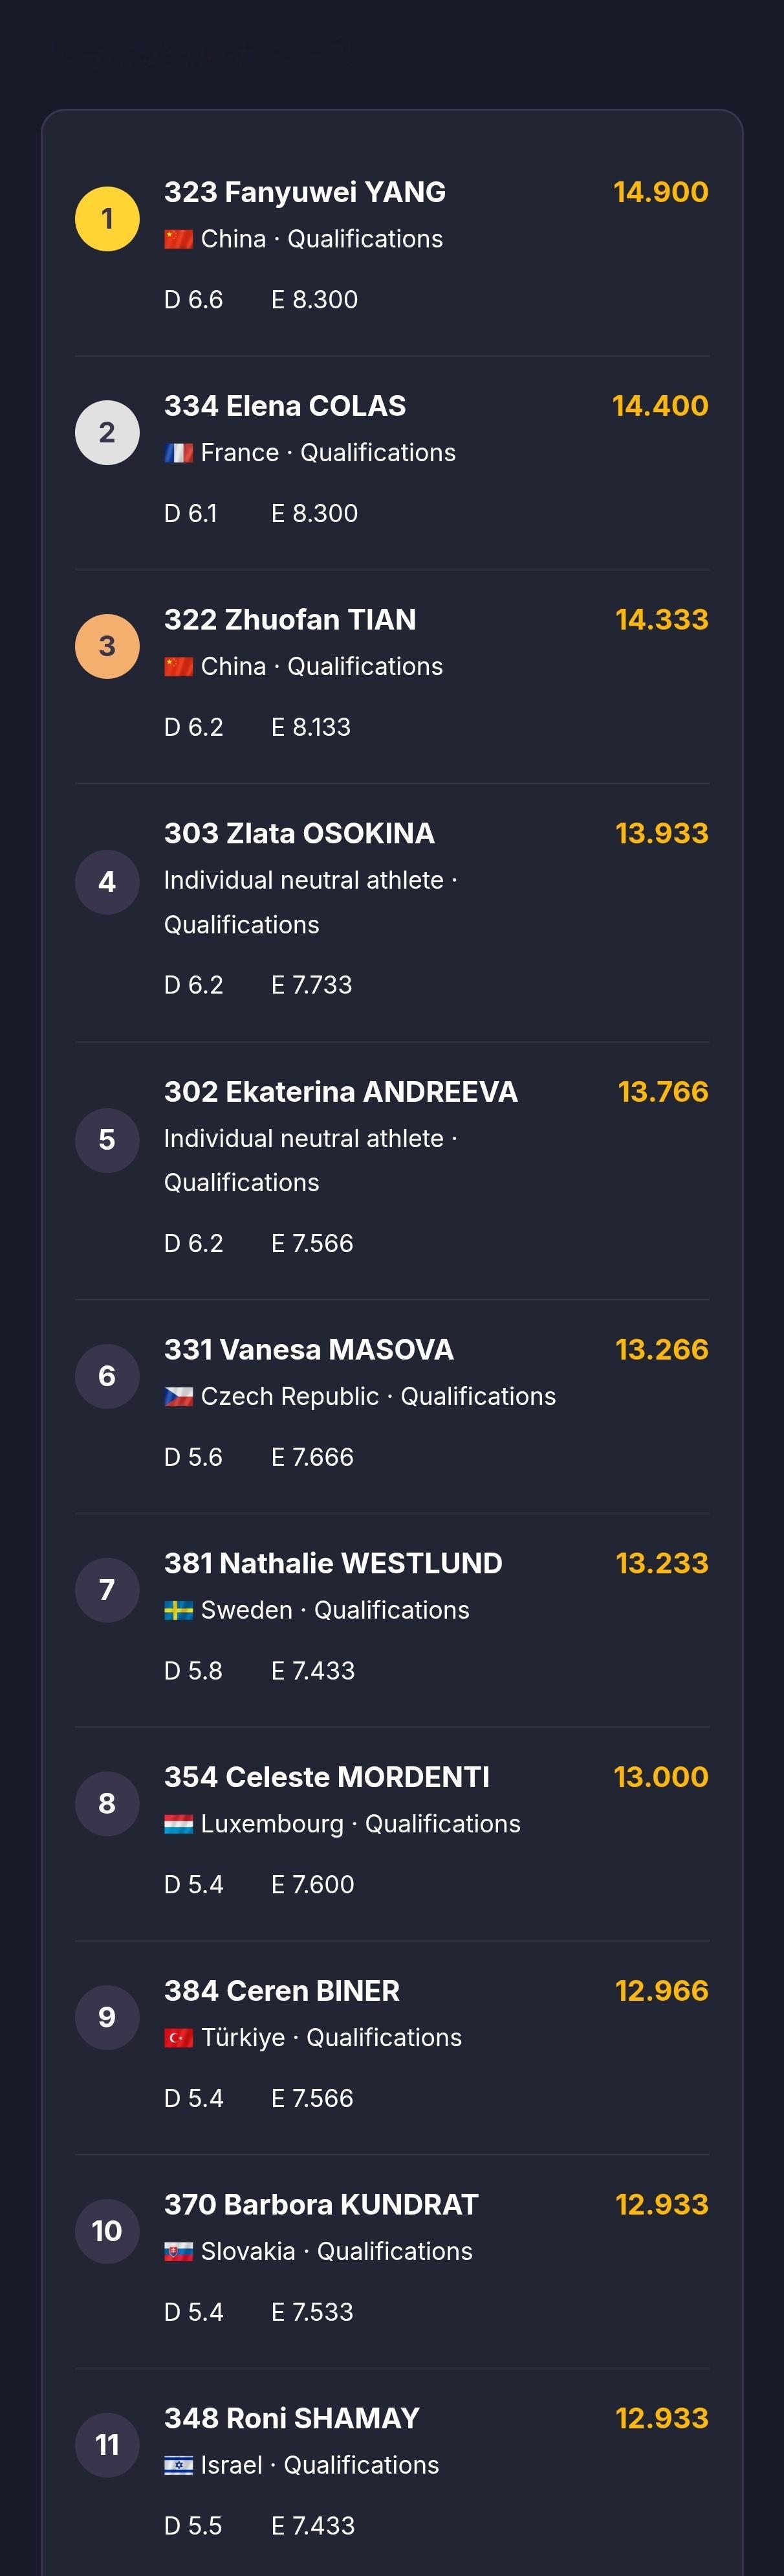
Task: Click China flag beside Fanyuwei YANG
Action: pos(179,239)
